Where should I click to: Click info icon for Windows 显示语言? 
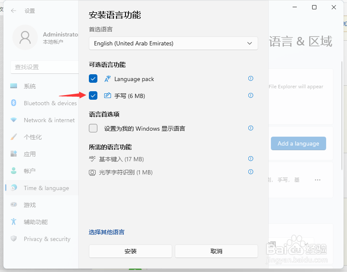coord(250,128)
